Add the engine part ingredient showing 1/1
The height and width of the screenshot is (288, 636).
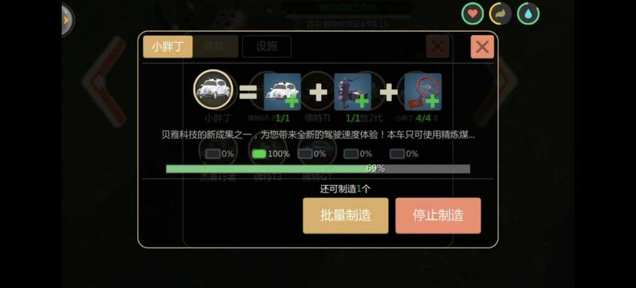click(x=352, y=92)
